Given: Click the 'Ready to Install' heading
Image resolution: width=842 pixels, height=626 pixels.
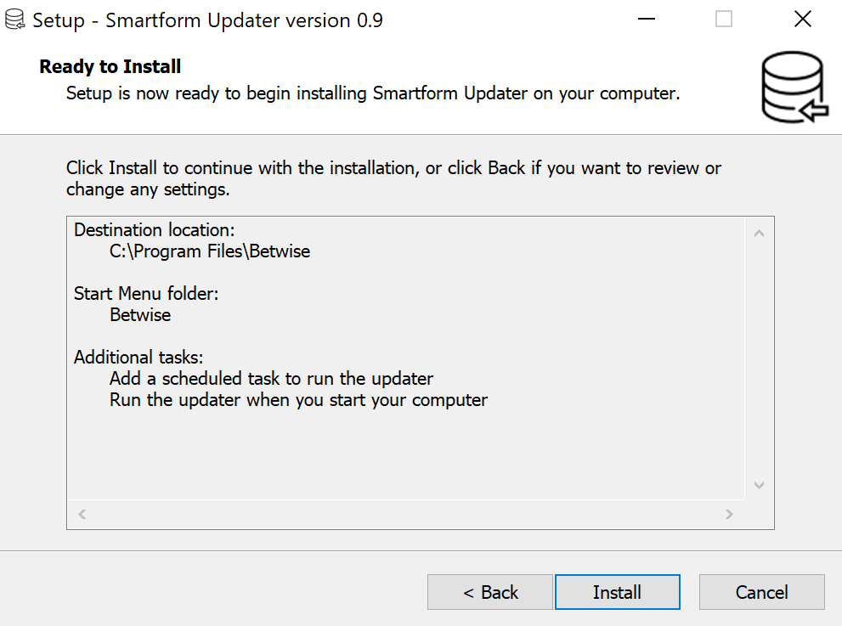Looking at the screenshot, I should coord(110,66).
